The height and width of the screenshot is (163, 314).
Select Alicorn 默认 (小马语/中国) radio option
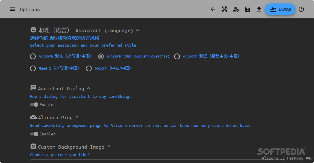tap(33, 56)
